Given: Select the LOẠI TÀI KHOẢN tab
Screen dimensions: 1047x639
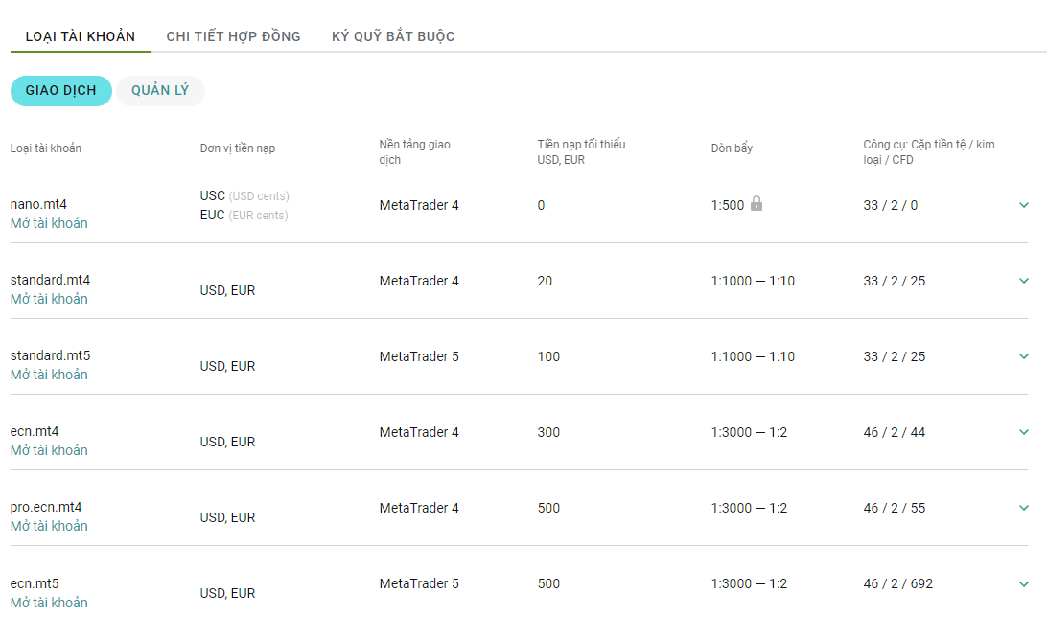Looking at the screenshot, I should pyautogui.click(x=81, y=36).
